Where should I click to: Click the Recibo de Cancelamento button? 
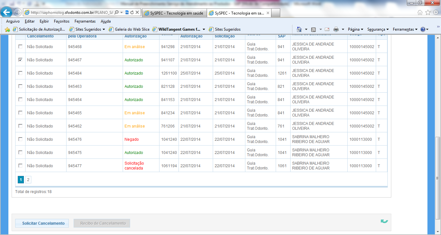click(x=102, y=223)
